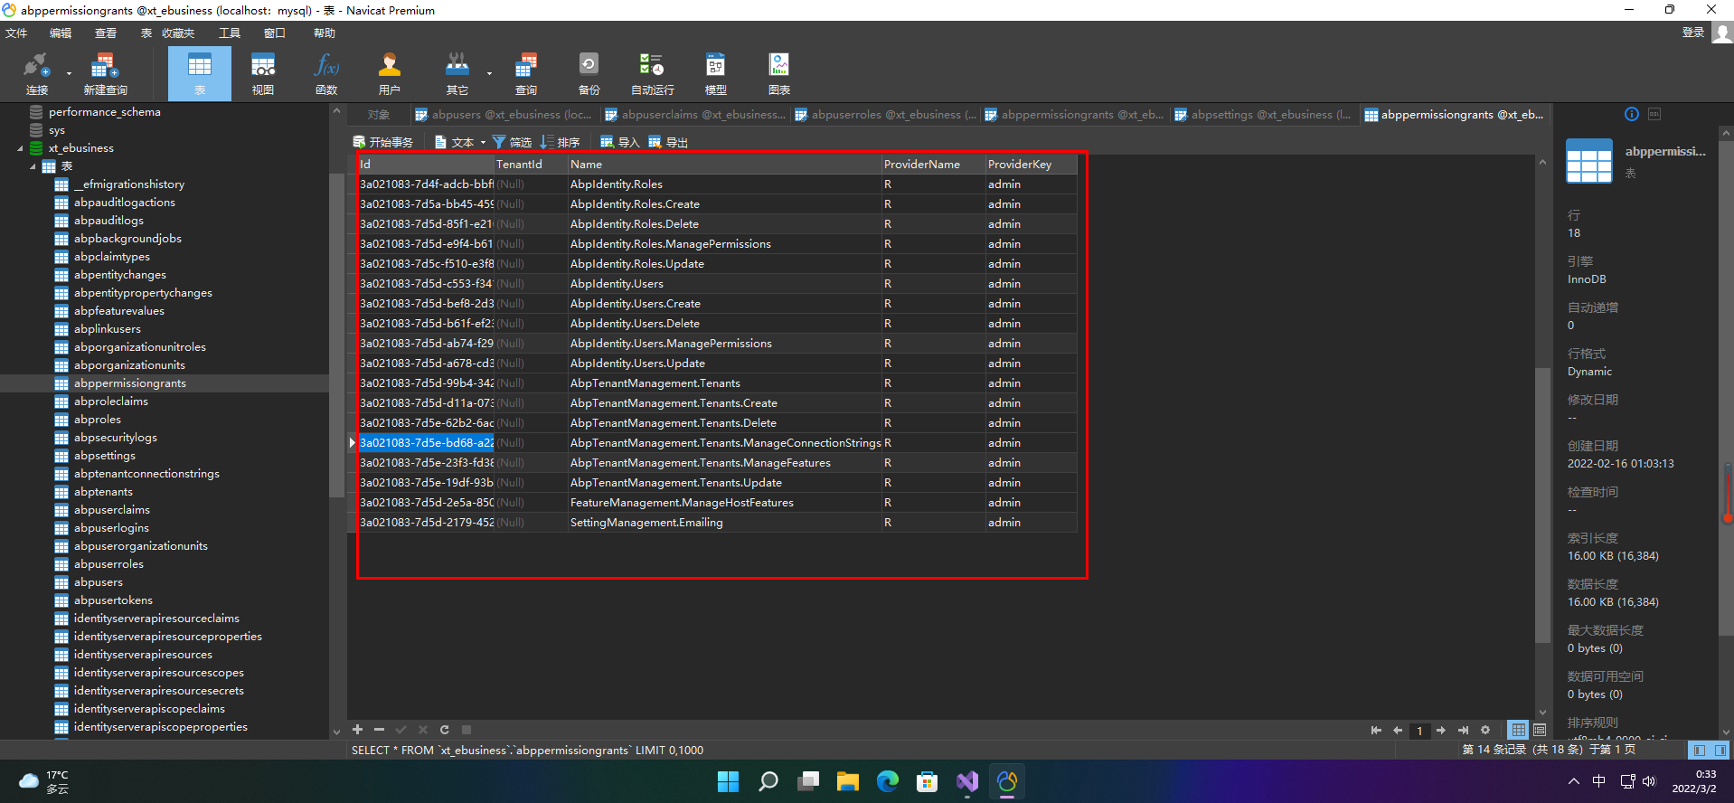Open the Automation (自动运行) section
The image size is (1734, 803).
tap(652, 73)
